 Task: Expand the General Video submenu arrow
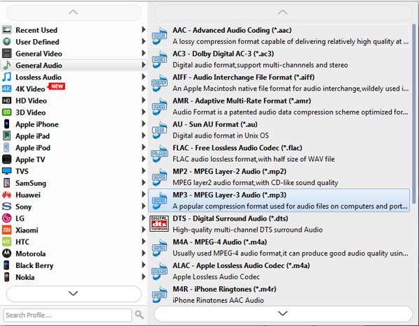(x=143, y=53)
